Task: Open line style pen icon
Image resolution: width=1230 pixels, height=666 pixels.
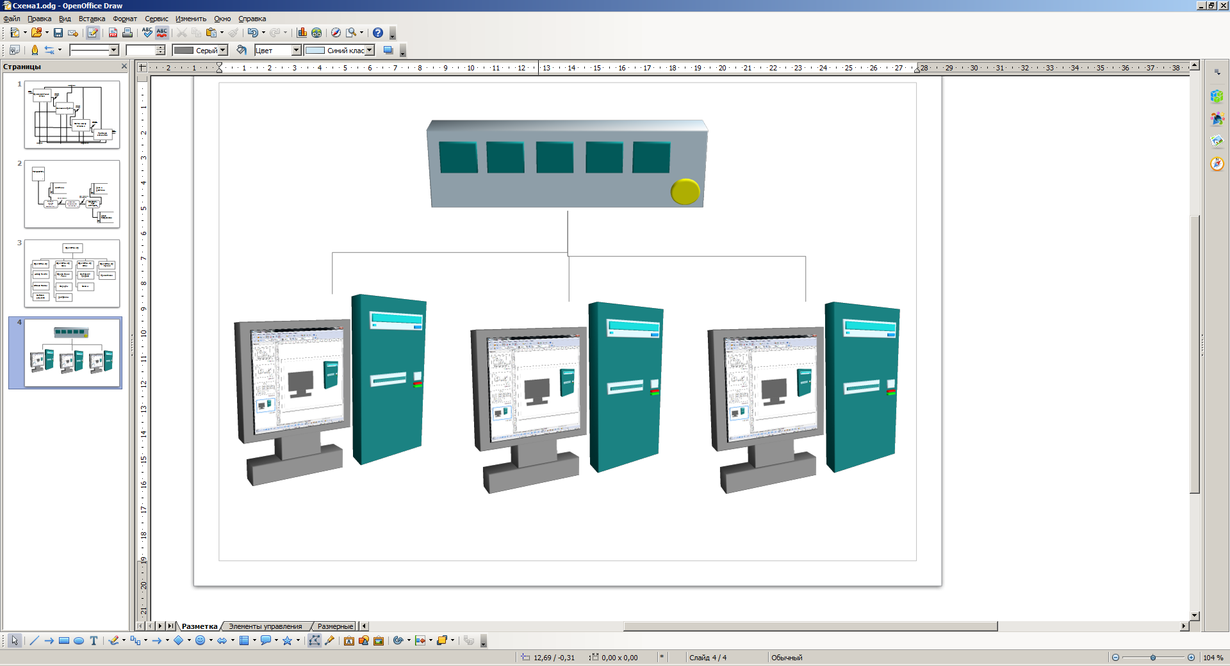Action: coord(35,50)
